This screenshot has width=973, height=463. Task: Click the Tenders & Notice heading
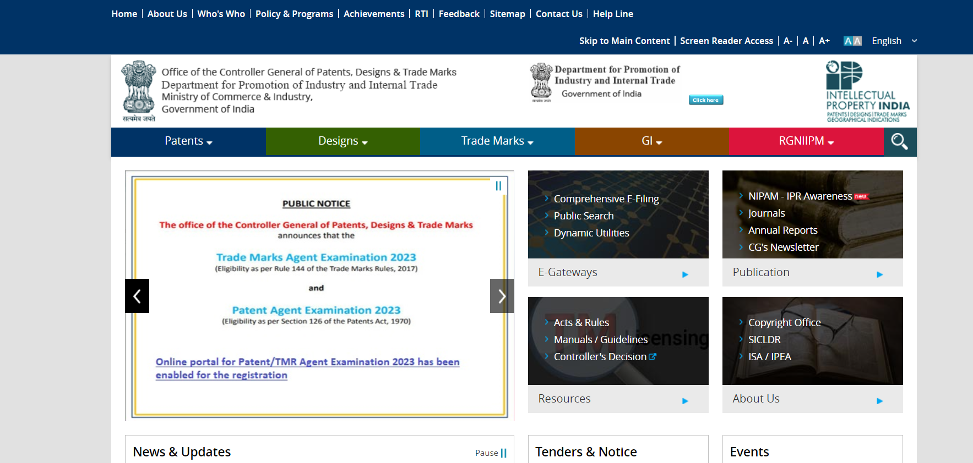pyautogui.click(x=586, y=452)
